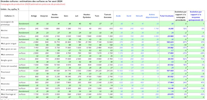Click the blue 'Hérault' column header
This screenshot has height=100, width=207.
(x=139, y=16)
